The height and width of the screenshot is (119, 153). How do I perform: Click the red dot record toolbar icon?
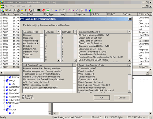(x=30, y=10)
